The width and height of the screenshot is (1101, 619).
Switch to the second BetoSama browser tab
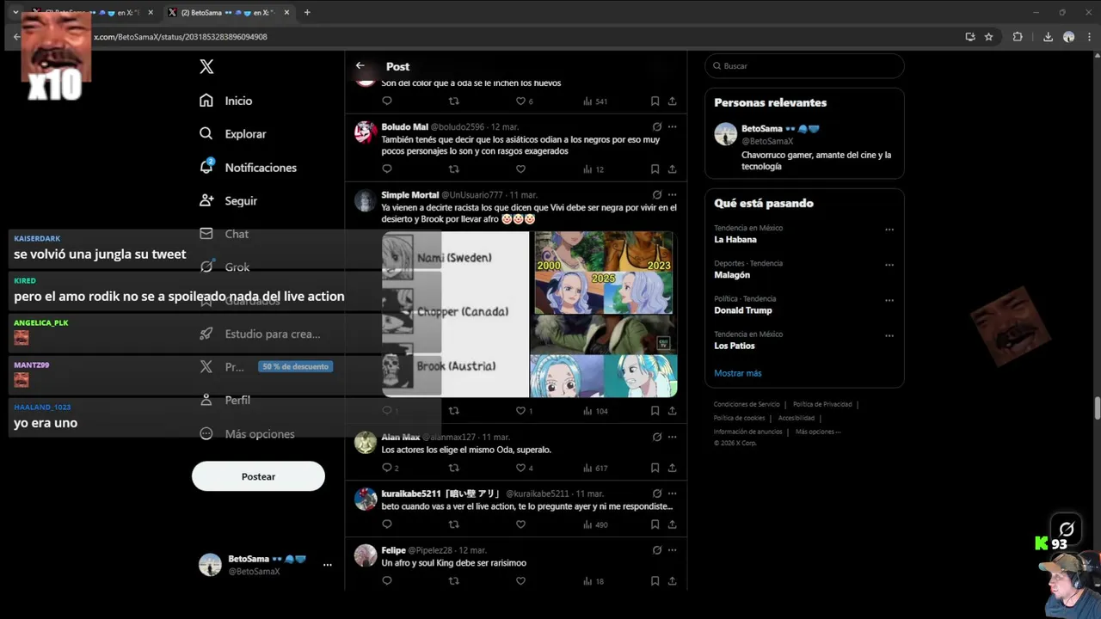[x=228, y=13]
